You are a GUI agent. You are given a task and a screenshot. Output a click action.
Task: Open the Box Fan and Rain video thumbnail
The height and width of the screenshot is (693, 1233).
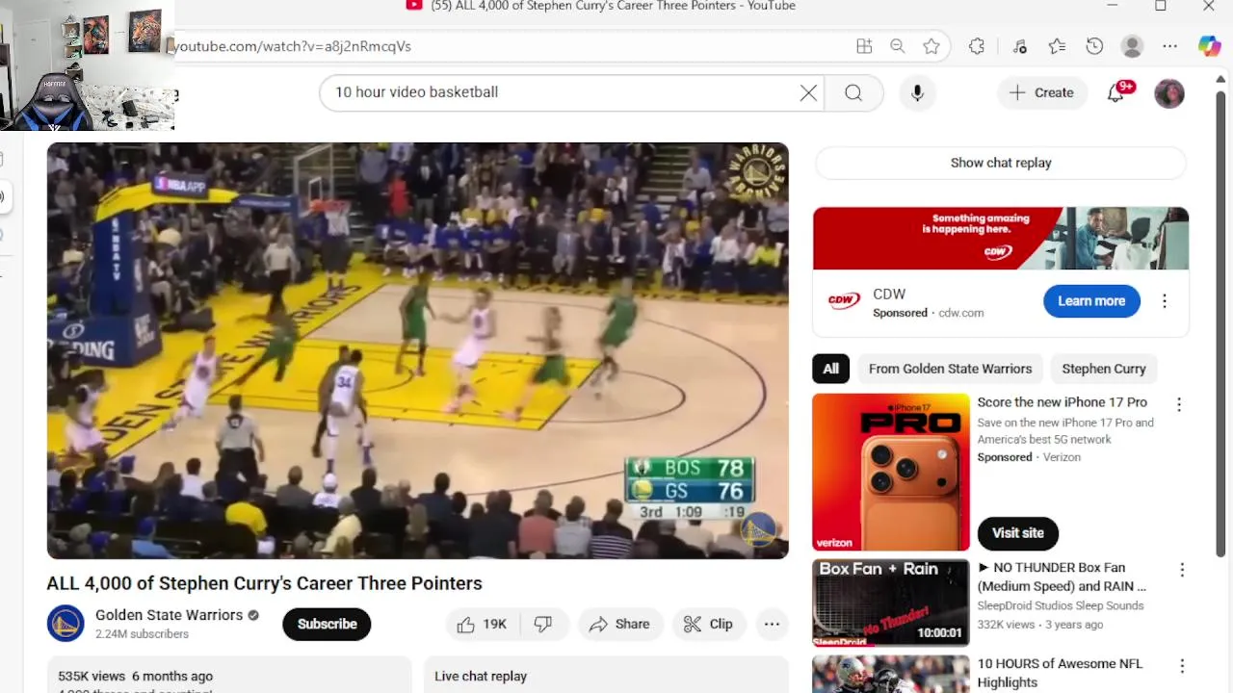(891, 603)
